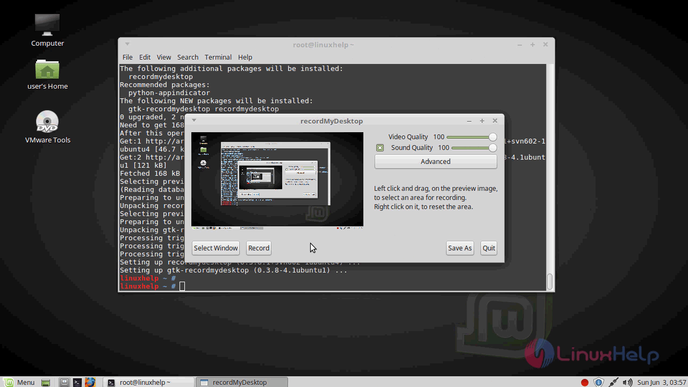Open the terminal Search menu
The image size is (688, 387).
tap(188, 57)
